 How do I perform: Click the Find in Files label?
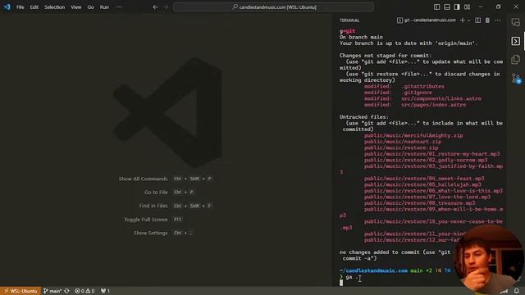click(153, 206)
